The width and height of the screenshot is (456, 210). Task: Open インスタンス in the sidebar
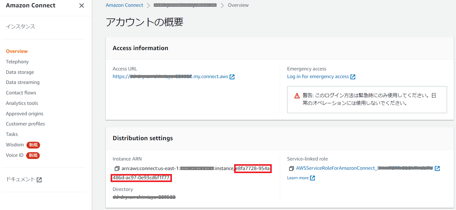(20, 26)
